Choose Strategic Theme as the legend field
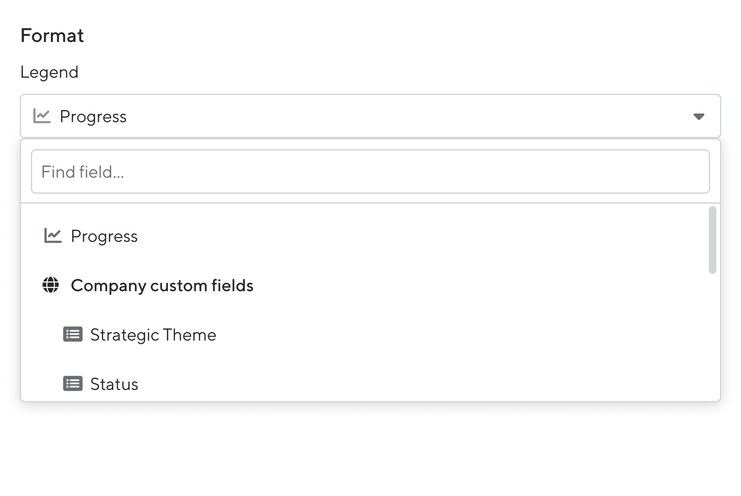 tap(153, 335)
